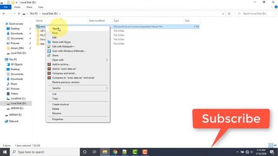Choose Open in the context menu
Screen dimensions: 278x156
click(55, 29)
